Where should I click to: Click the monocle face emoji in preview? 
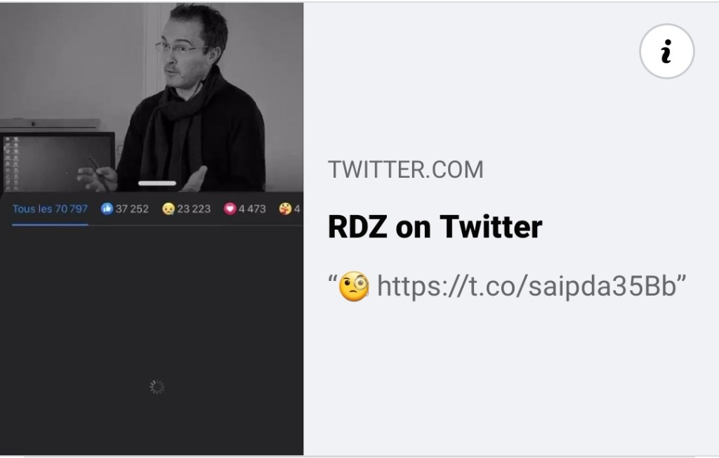(x=354, y=287)
